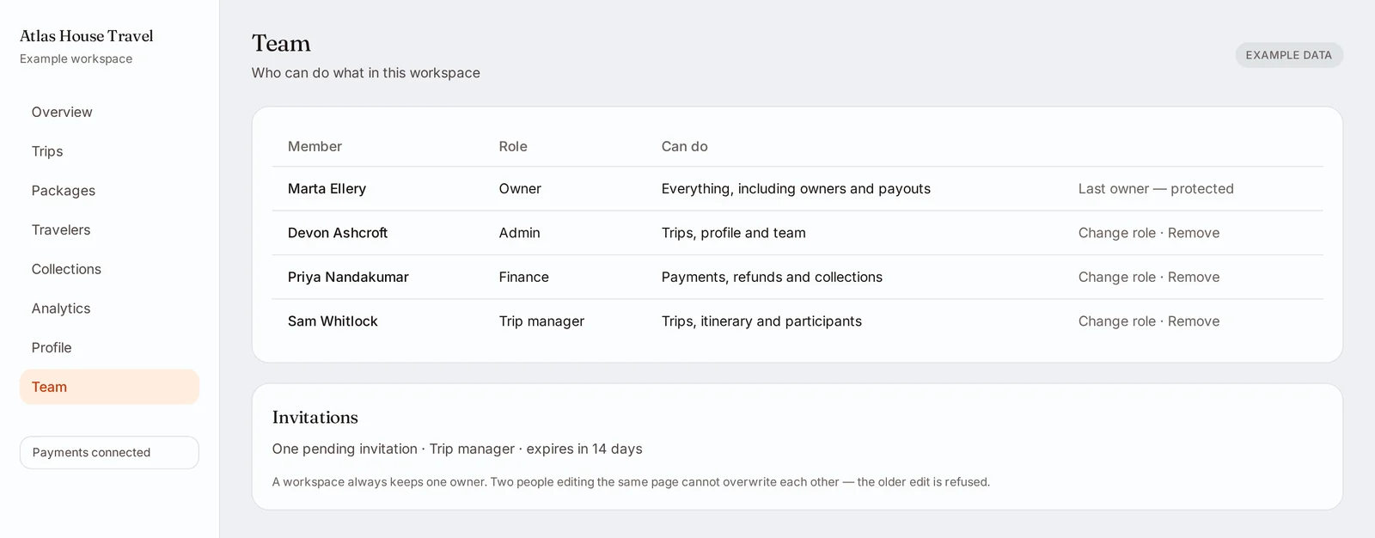Click the Role column header
This screenshot has width=1375, height=538.
coord(513,146)
